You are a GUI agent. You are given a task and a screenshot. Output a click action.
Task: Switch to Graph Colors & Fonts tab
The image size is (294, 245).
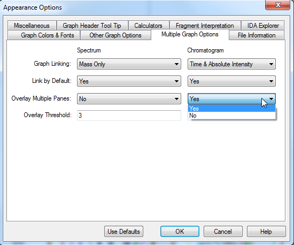click(x=44, y=35)
